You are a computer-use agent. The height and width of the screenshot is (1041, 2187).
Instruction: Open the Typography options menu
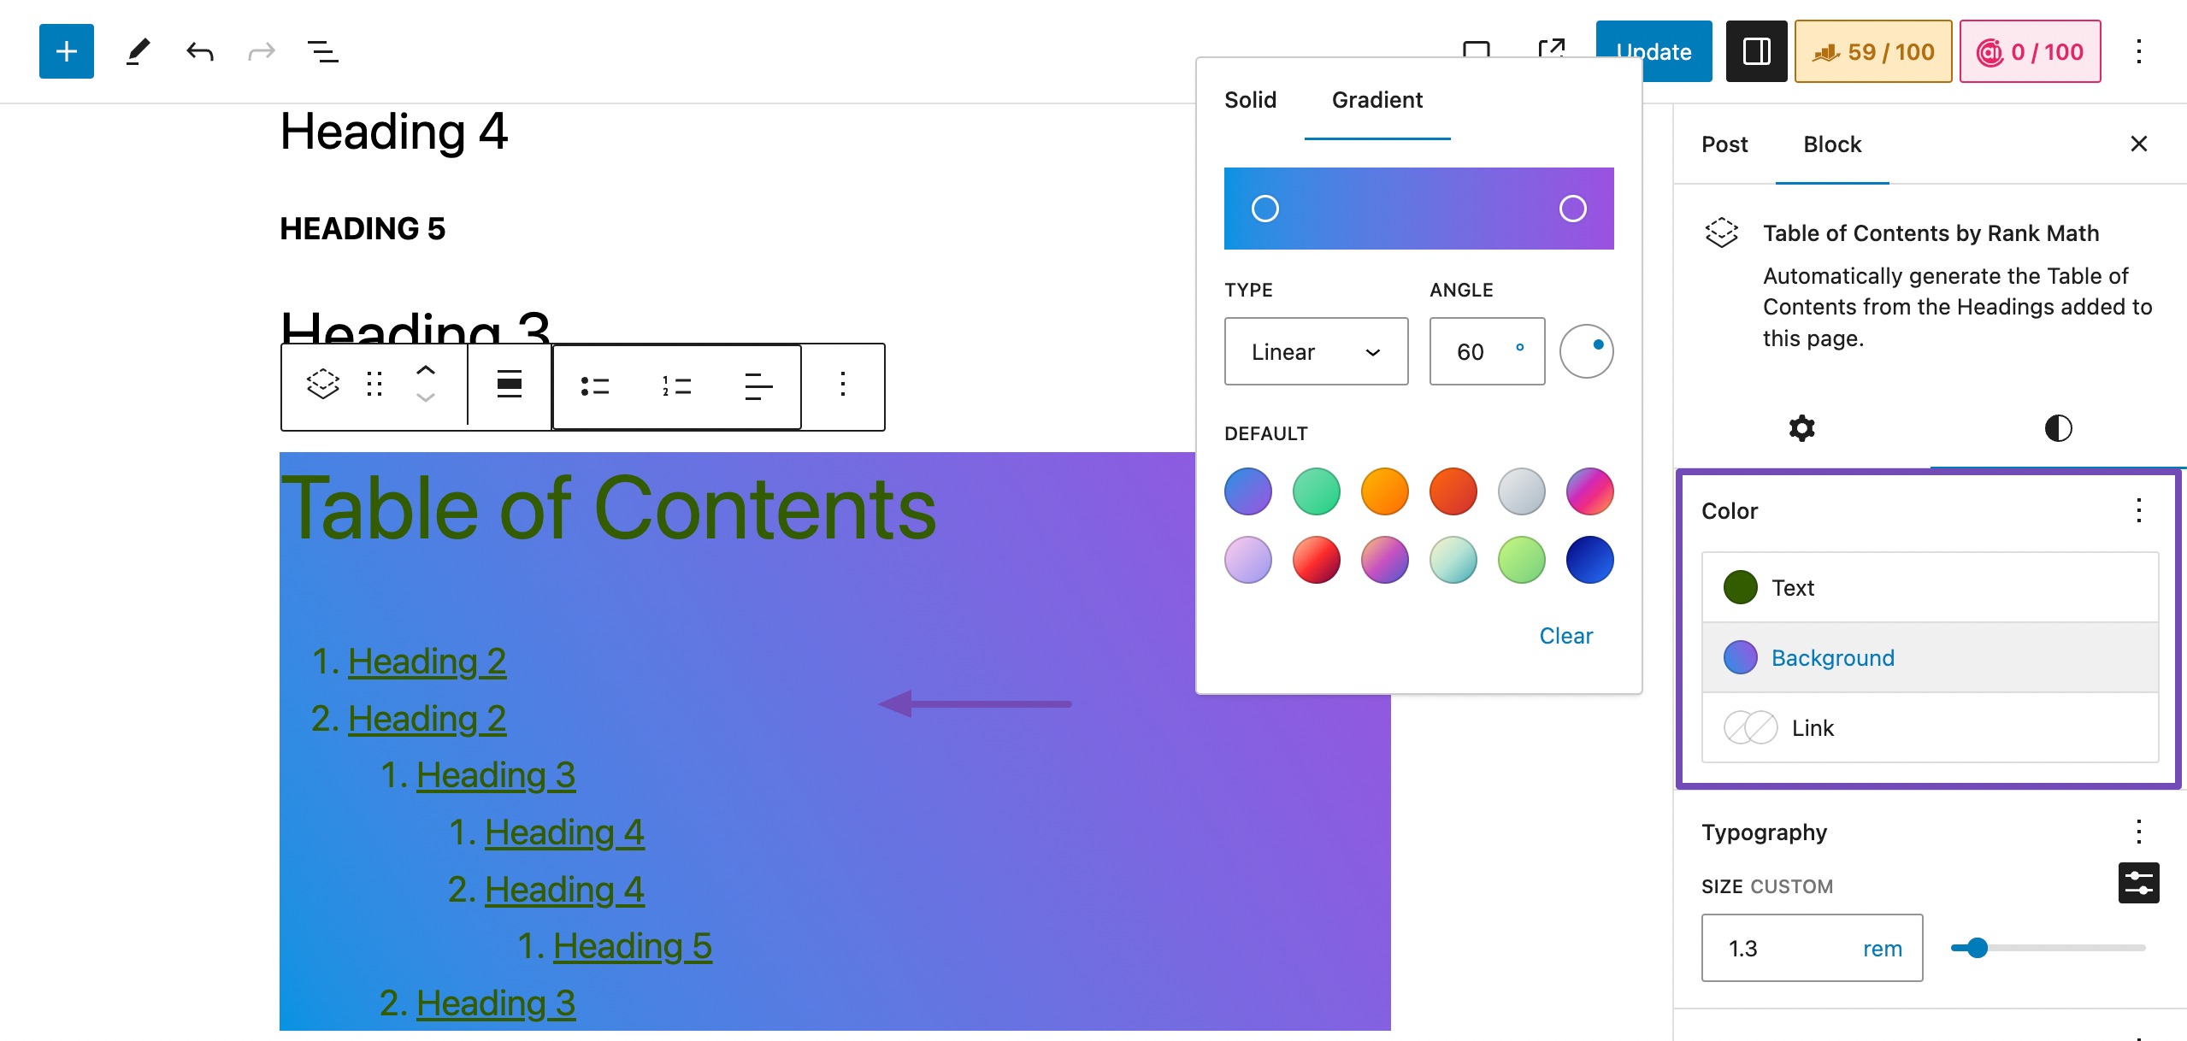point(2138,830)
